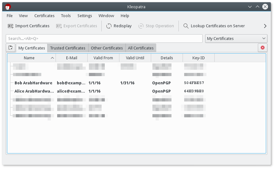
Task: Close the current tab with red X button
Action: pos(263,48)
